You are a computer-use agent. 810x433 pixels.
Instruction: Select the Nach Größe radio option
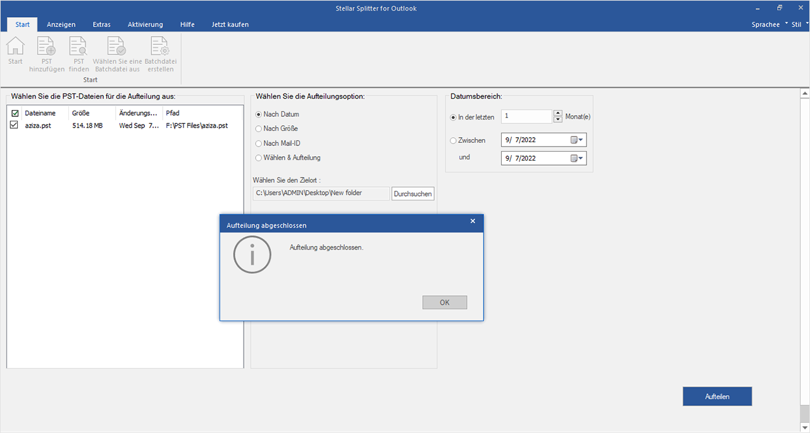pos(258,128)
